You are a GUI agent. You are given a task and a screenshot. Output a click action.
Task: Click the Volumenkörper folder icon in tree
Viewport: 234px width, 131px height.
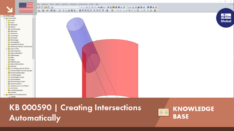click(x=9, y=29)
